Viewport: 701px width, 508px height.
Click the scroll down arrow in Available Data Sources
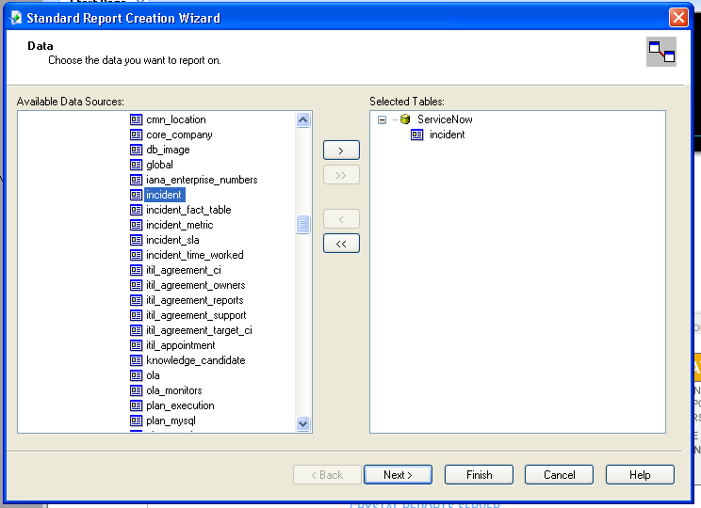tap(302, 423)
